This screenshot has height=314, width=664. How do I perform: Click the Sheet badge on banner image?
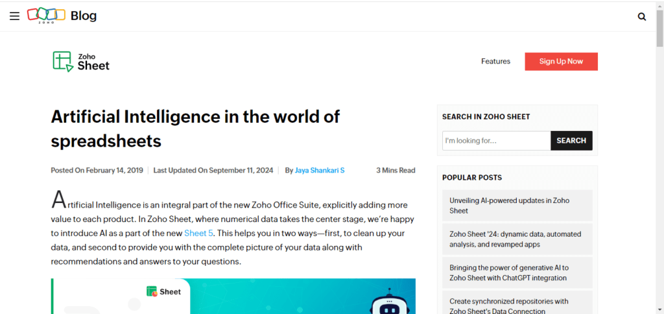coord(164,292)
